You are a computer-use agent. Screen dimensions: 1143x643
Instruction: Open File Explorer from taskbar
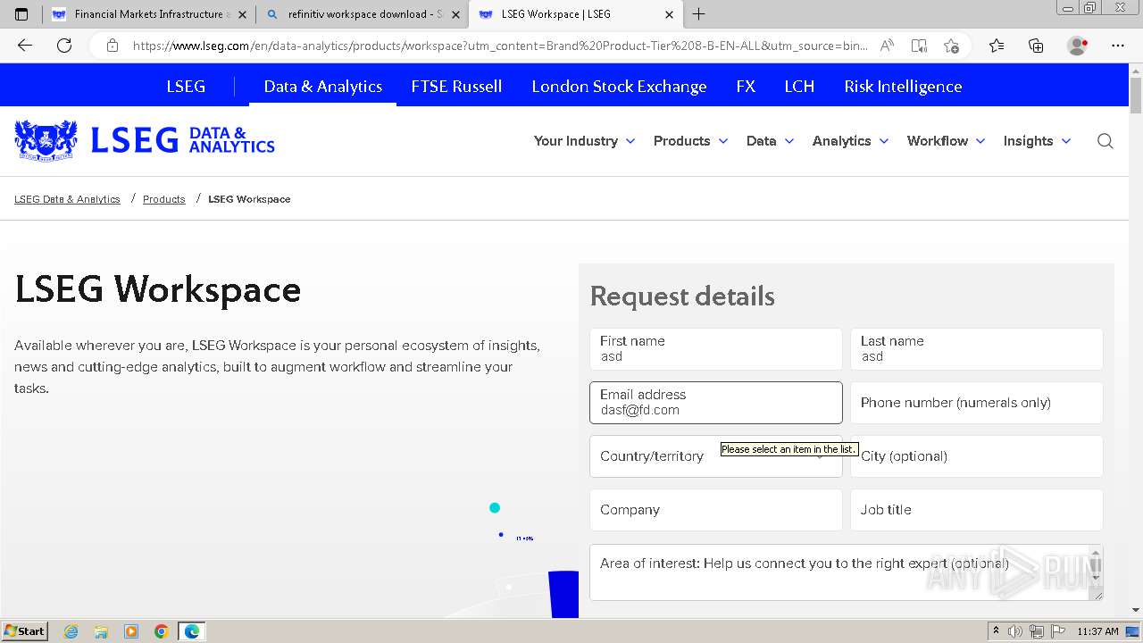pos(101,631)
